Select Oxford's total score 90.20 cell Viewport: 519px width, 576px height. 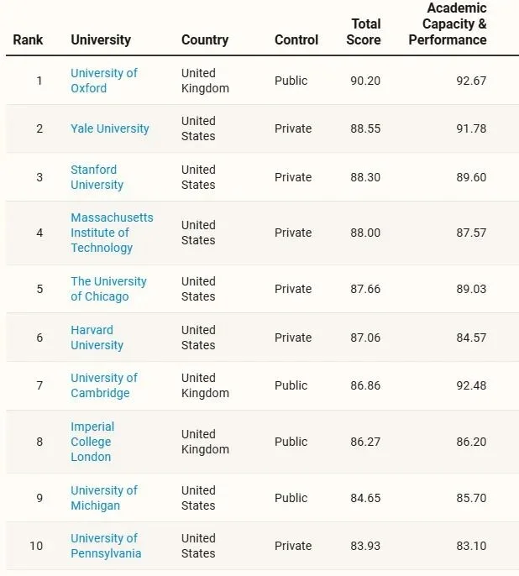365,81
